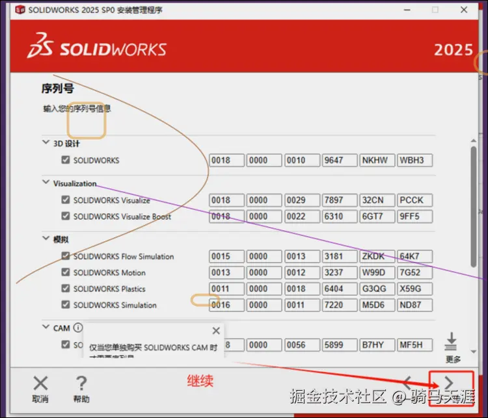Click Visualize Boost field 9FF5

click(415, 216)
